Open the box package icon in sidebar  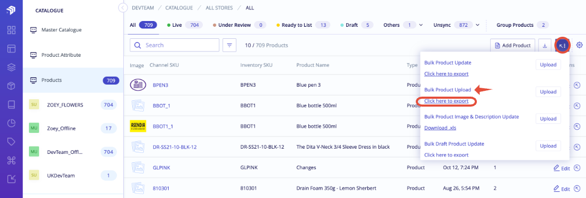(11, 86)
